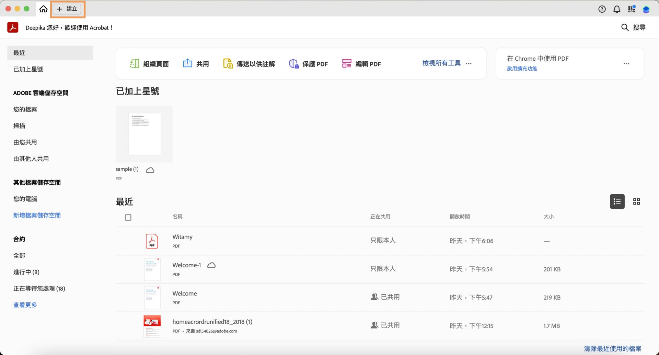Select the 共用 sharing tool
This screenshot has height=355, width=659.
(x=196, y=63)
